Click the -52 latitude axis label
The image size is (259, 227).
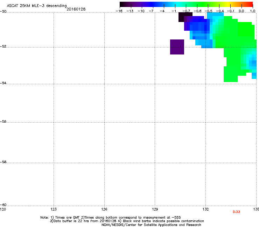click(x=3, y=46)
